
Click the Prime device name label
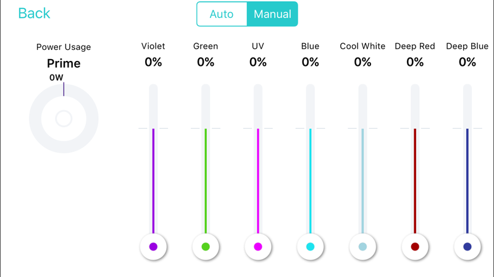pos(64,63)
